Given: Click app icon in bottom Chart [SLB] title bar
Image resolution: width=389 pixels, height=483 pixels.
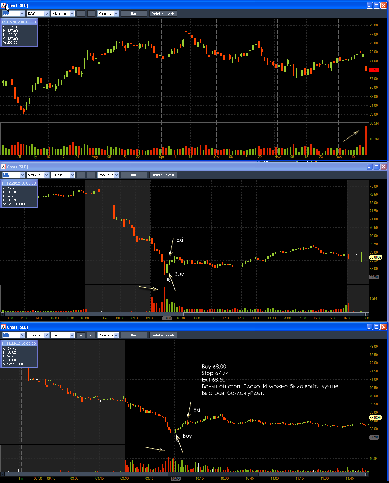Looking at the screenshot, I should click(x=3, y=327).
